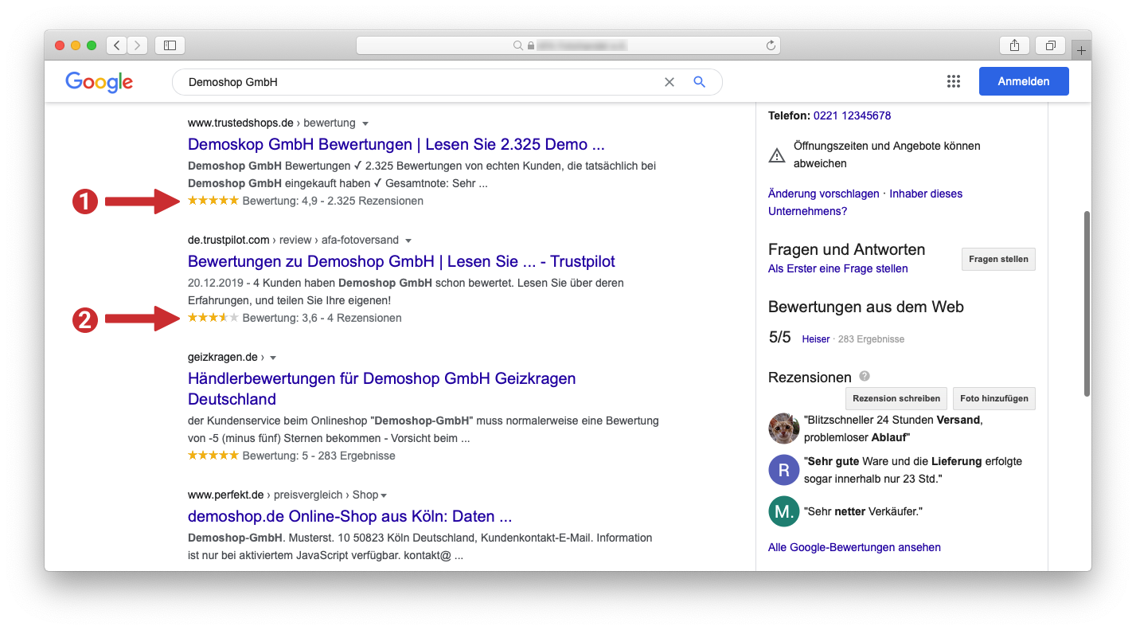
Task: Click the Bewertung: 5 - 283 Ergebnisse text
Action: [318, 456]
